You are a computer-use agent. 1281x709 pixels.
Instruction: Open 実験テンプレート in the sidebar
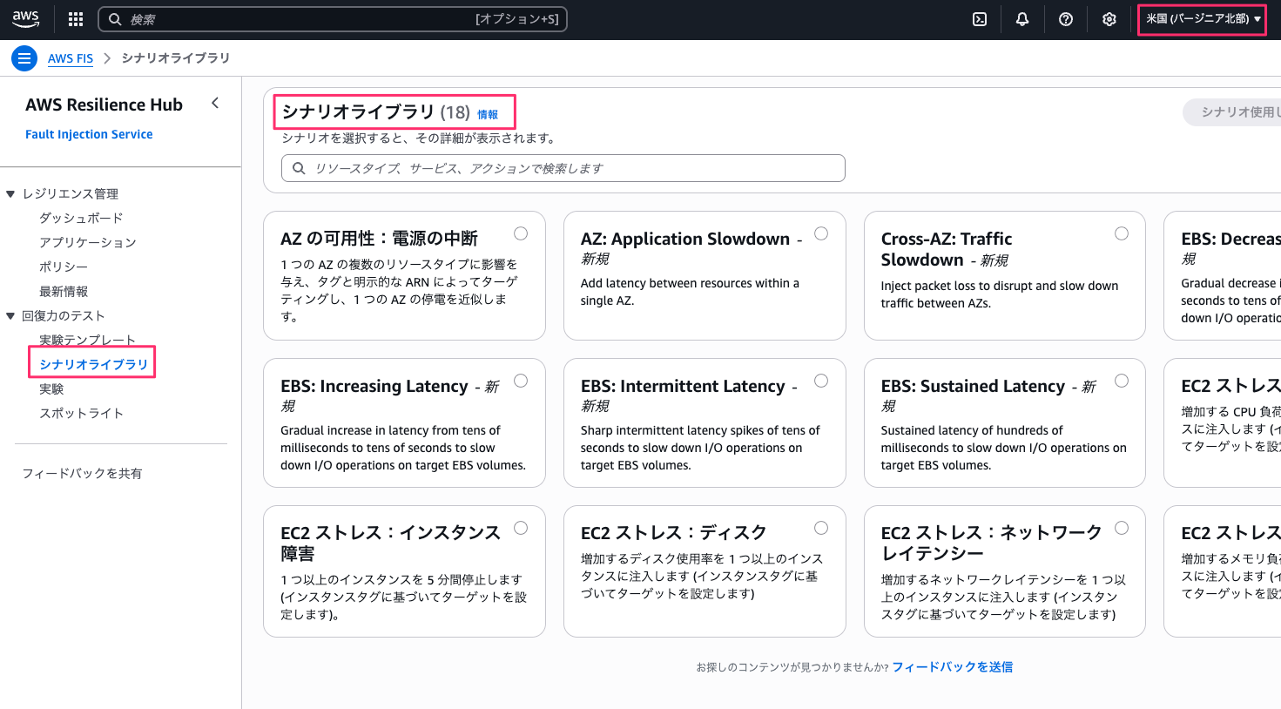coord(87,340)
